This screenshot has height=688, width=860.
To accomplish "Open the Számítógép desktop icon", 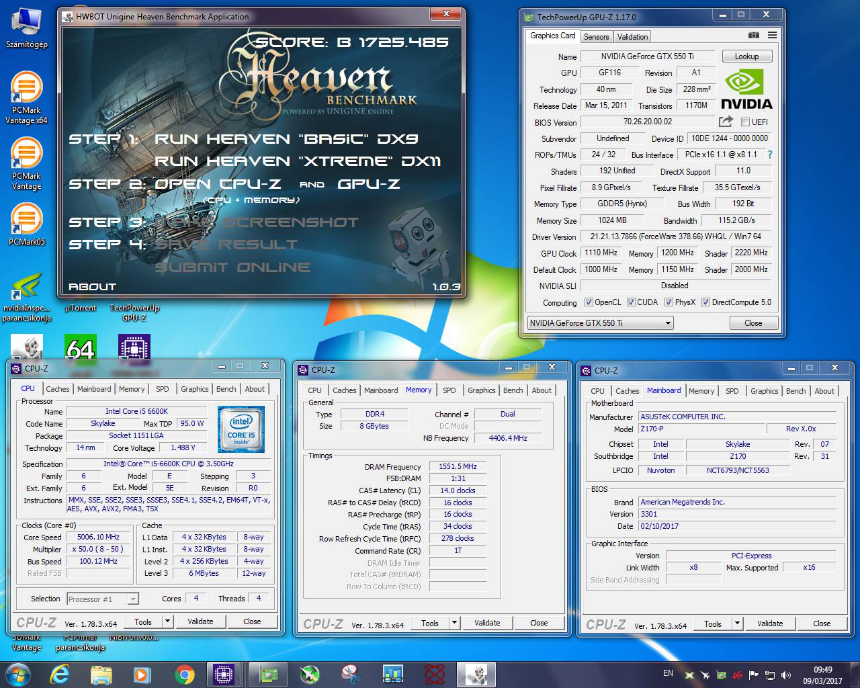I will tap(27, 28).
